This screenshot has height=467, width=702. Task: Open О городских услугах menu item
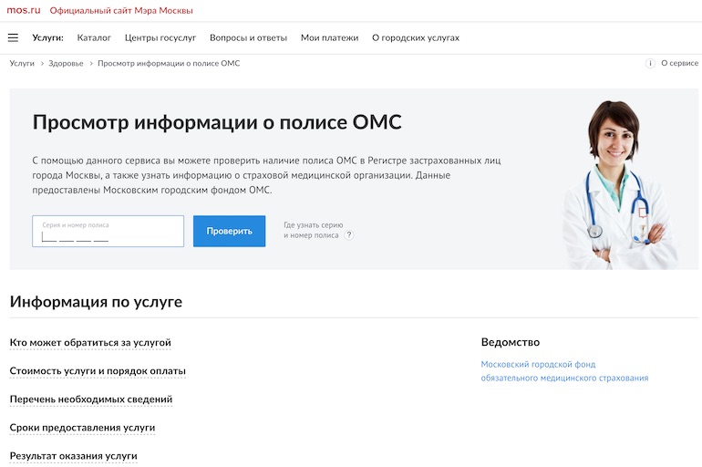(416, 37)
